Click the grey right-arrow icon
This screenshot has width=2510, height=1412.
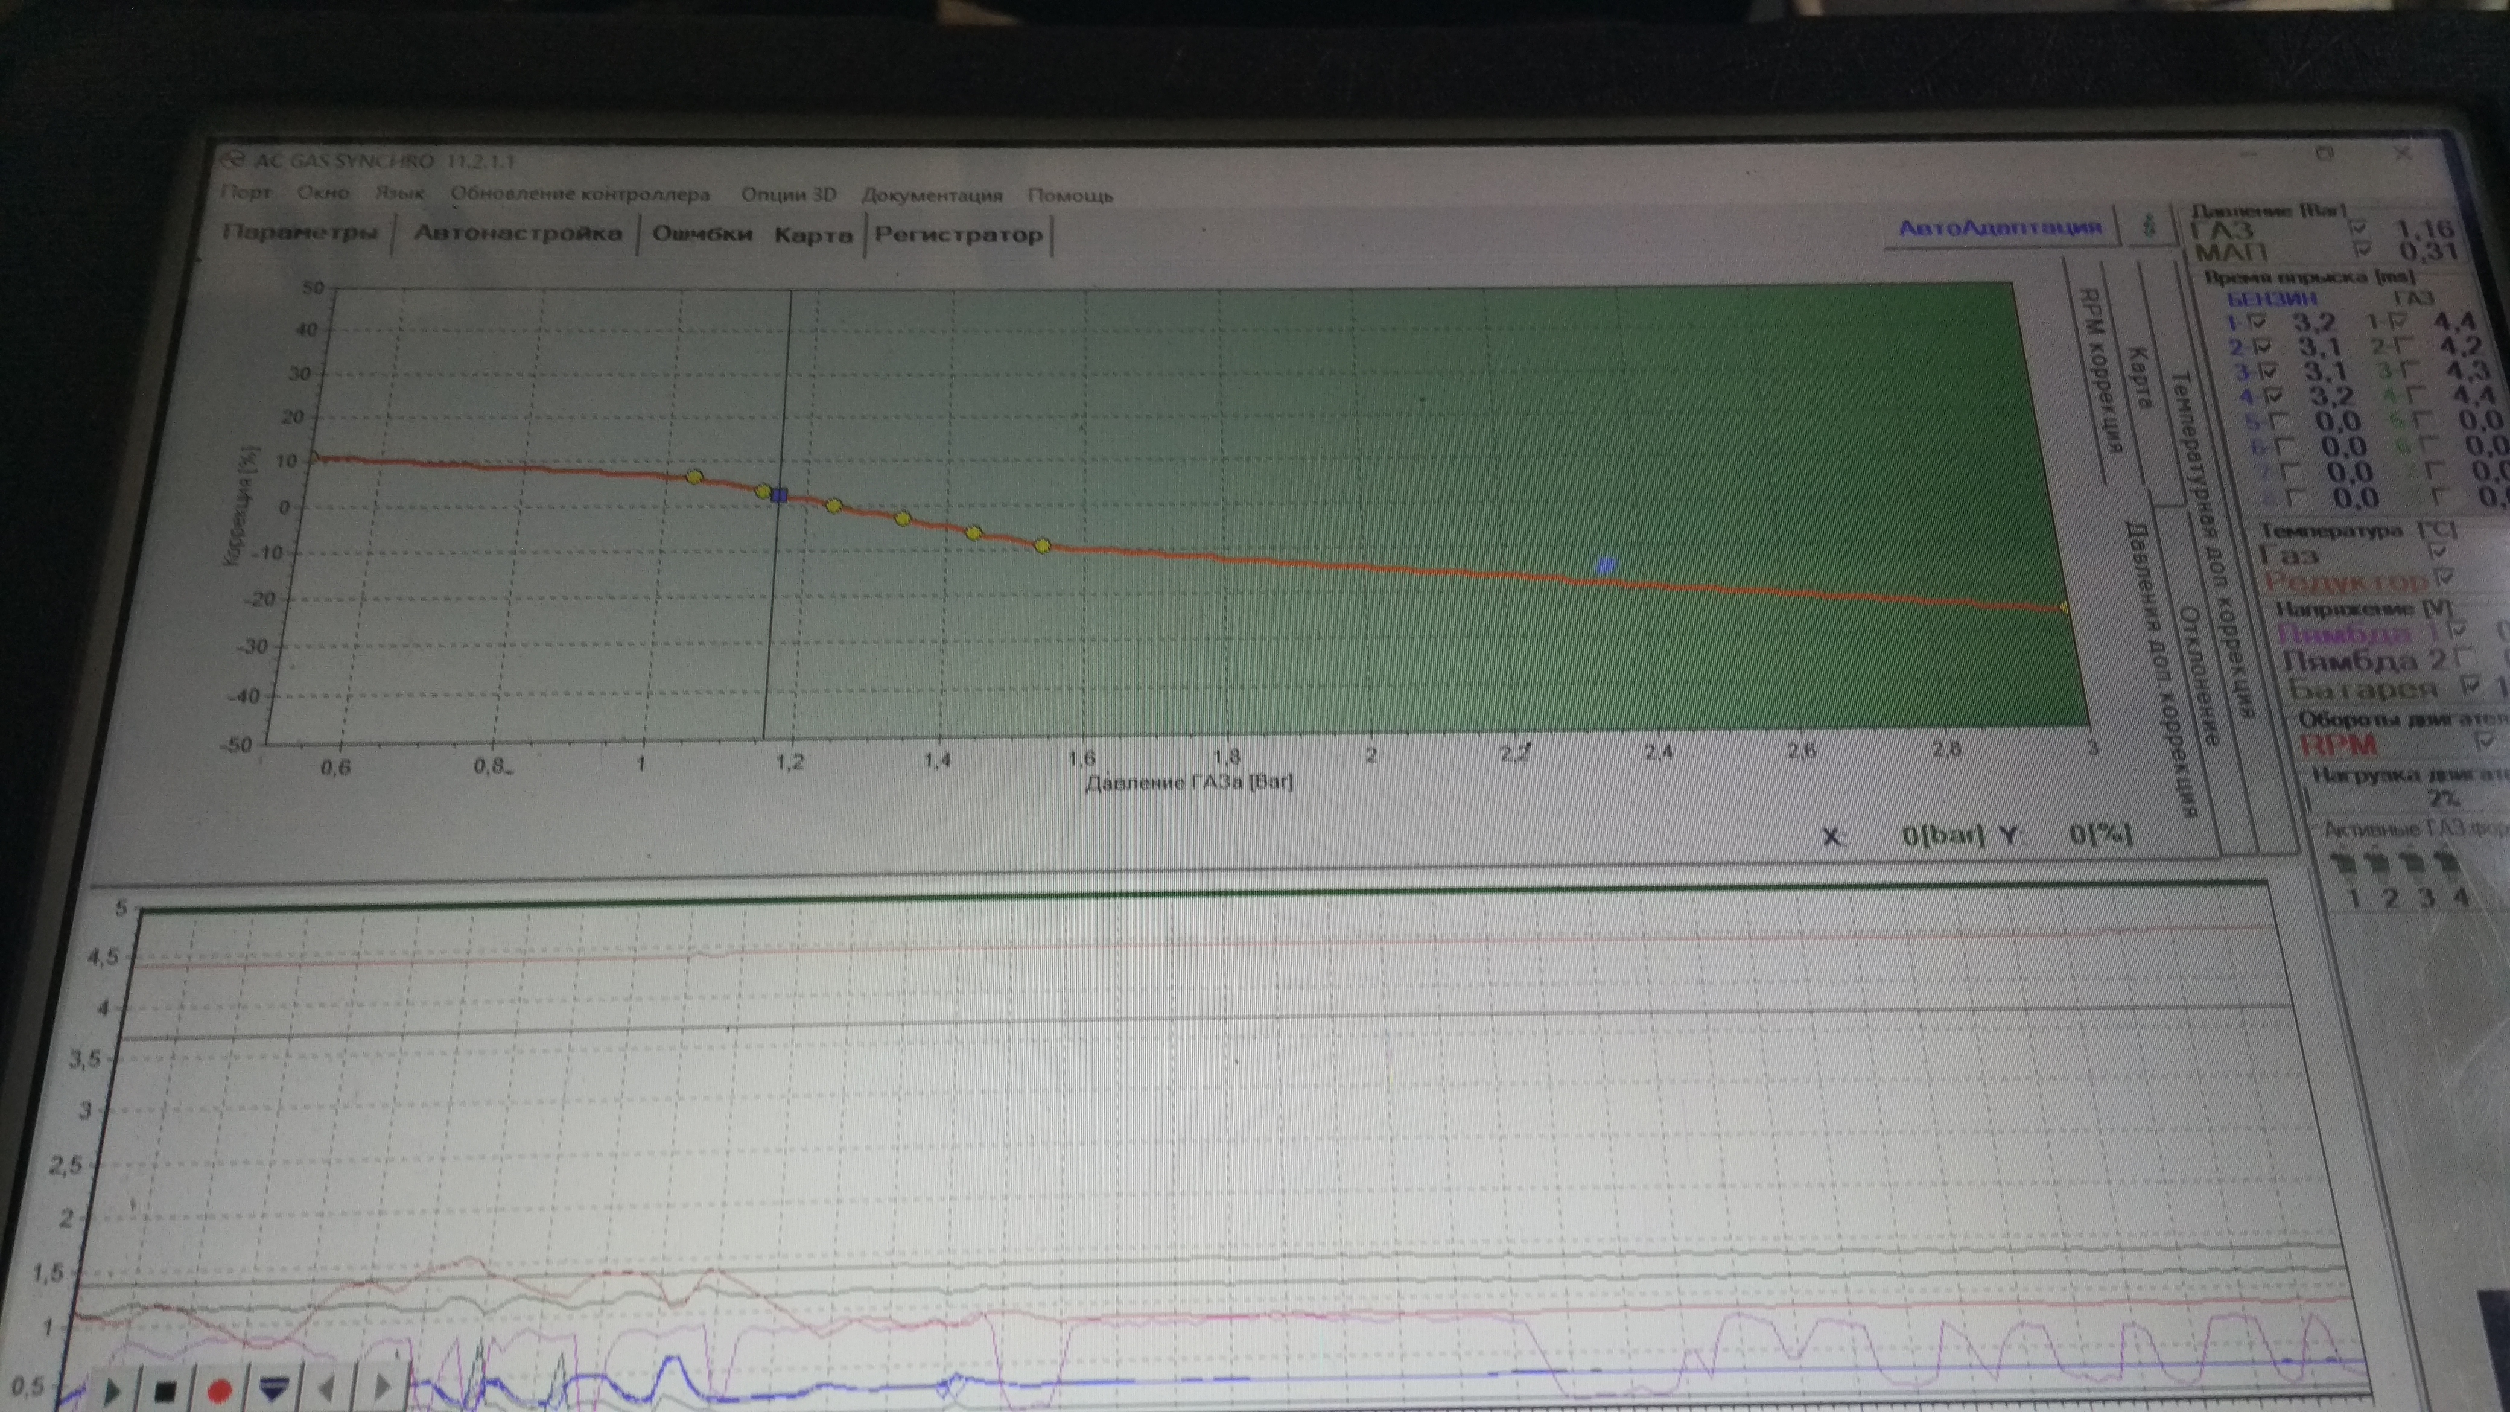[x=381, y=1387]
